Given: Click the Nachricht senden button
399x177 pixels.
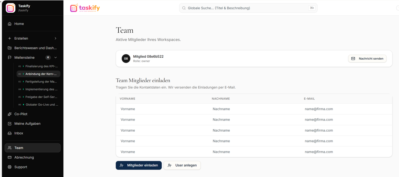Looking at the screenshot, I should (x=367, y=59).
